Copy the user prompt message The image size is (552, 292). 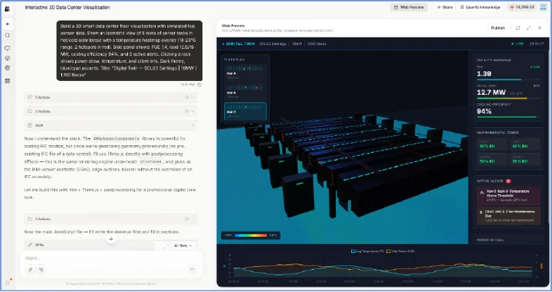click(199, 85)
